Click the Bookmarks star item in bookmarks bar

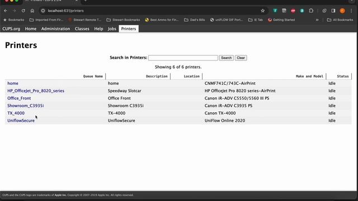click(13, 20)
